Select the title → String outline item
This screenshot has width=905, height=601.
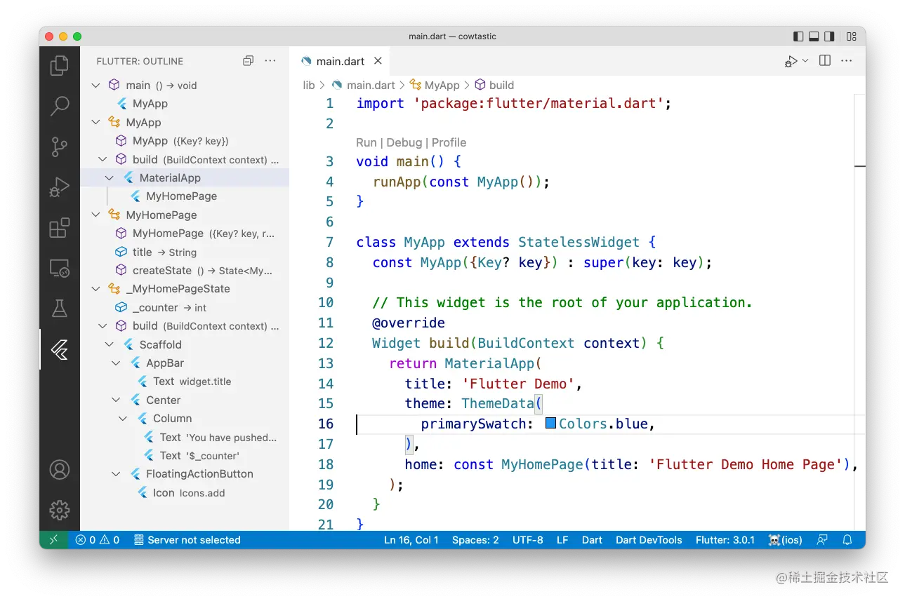coord(164,252)
